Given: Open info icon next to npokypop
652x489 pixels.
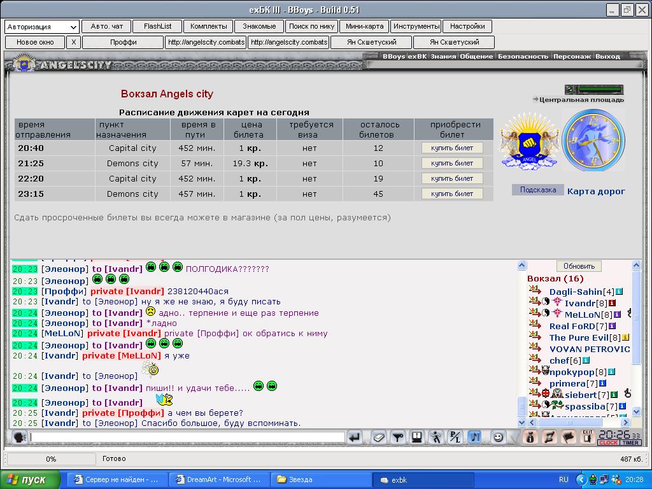Looking at the screenshot, I should point(612,372).
